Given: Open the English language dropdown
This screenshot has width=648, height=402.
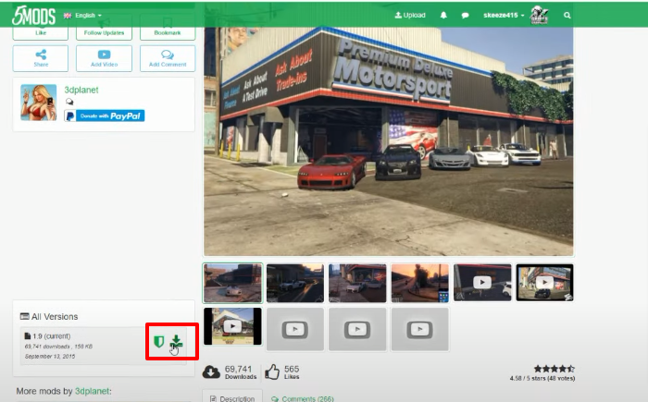Looking at the screenshot, I should coord(82,16).
